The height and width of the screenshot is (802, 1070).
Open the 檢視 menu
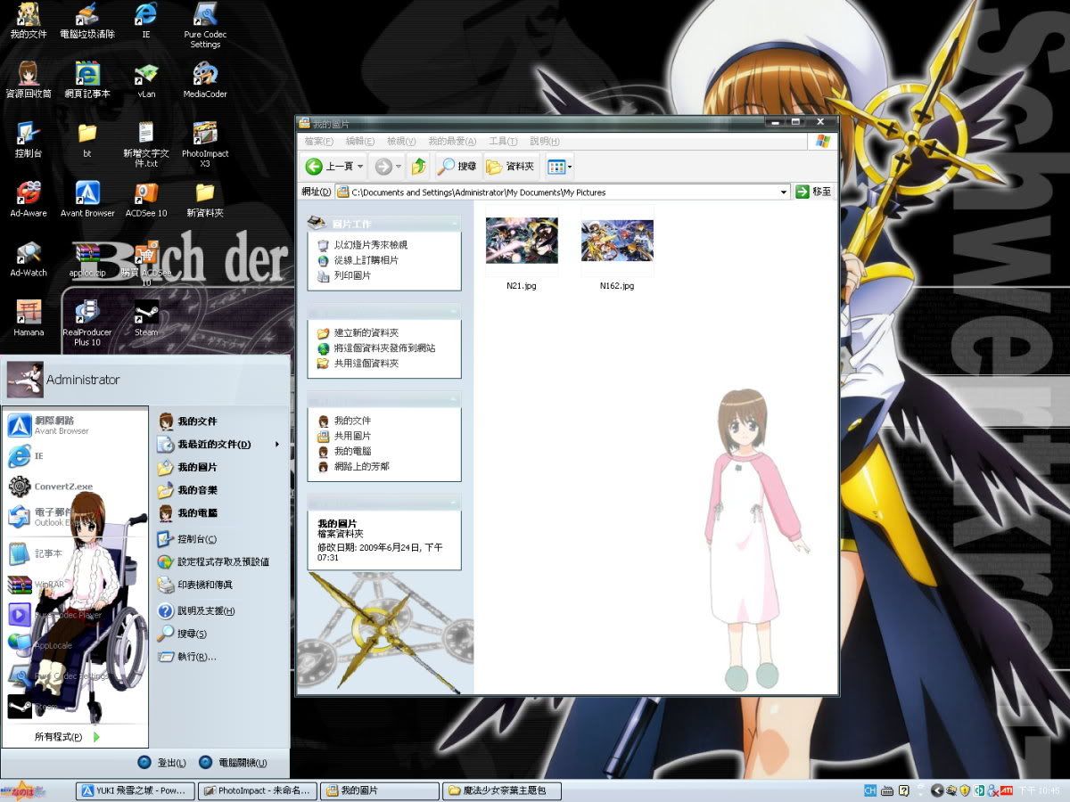click(x=401, y=141)
